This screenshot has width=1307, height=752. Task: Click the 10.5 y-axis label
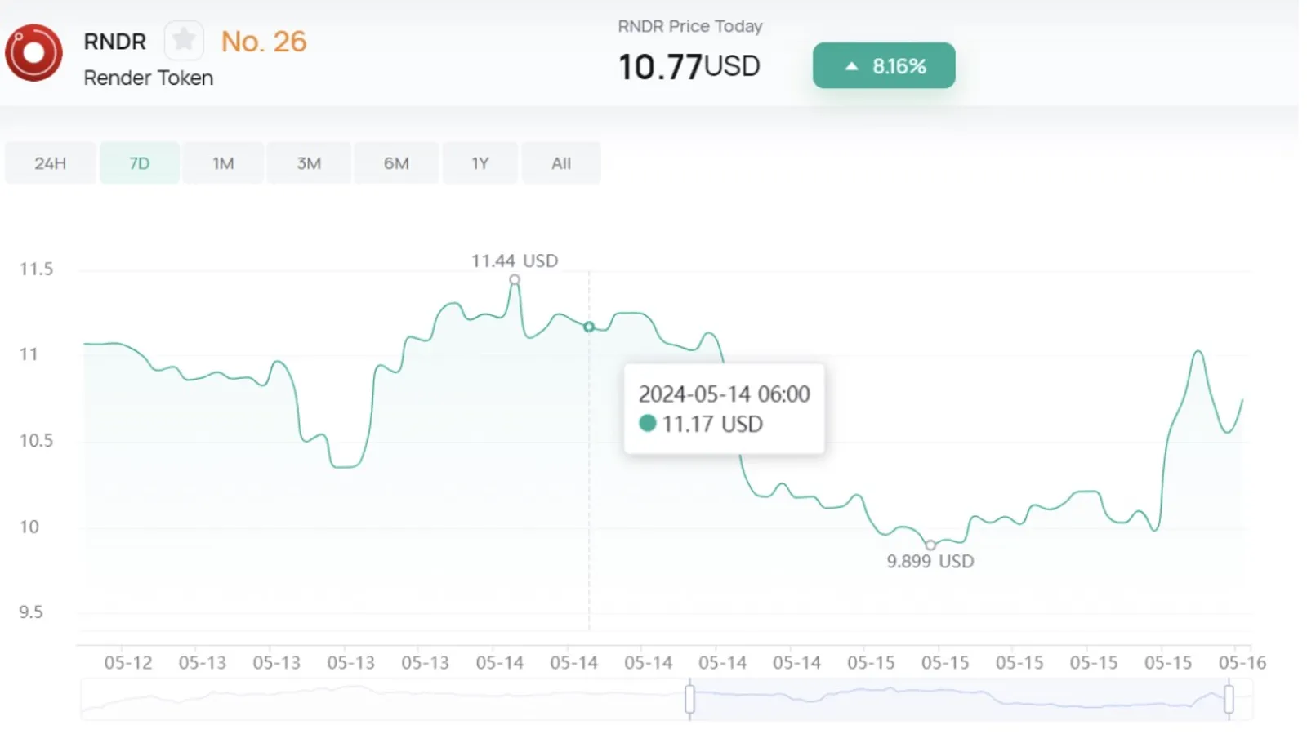tap(36, 441)
